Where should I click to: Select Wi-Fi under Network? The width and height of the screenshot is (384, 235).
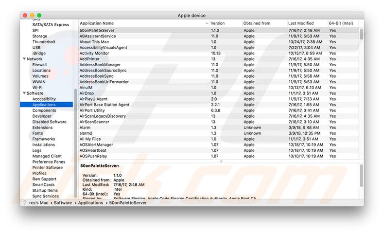click(x=37, y=88)
